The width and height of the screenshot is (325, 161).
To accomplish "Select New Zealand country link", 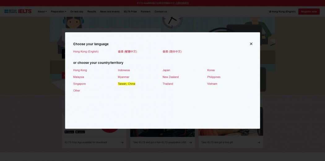I will [171, 77].
